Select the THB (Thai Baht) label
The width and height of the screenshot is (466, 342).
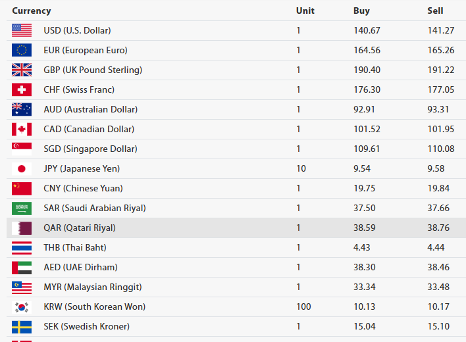pyautogui.click(x=75, y=247)
